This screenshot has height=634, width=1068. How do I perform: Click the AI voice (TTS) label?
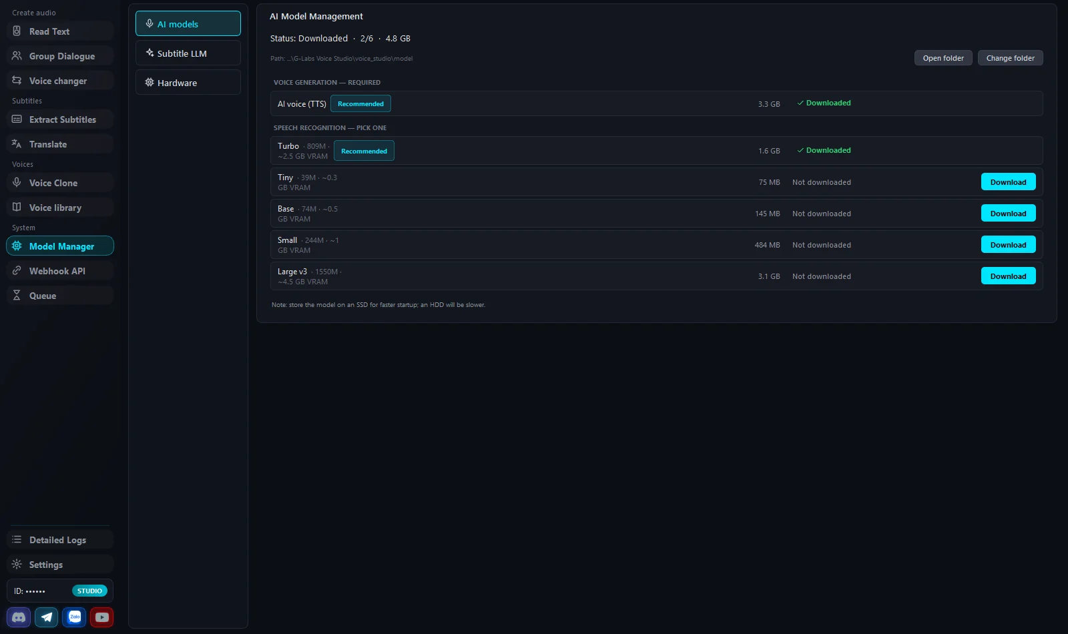tap(302, 104)
